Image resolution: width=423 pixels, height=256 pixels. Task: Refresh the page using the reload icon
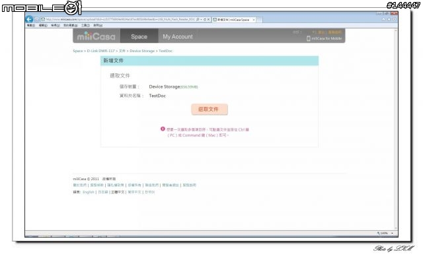205,19
